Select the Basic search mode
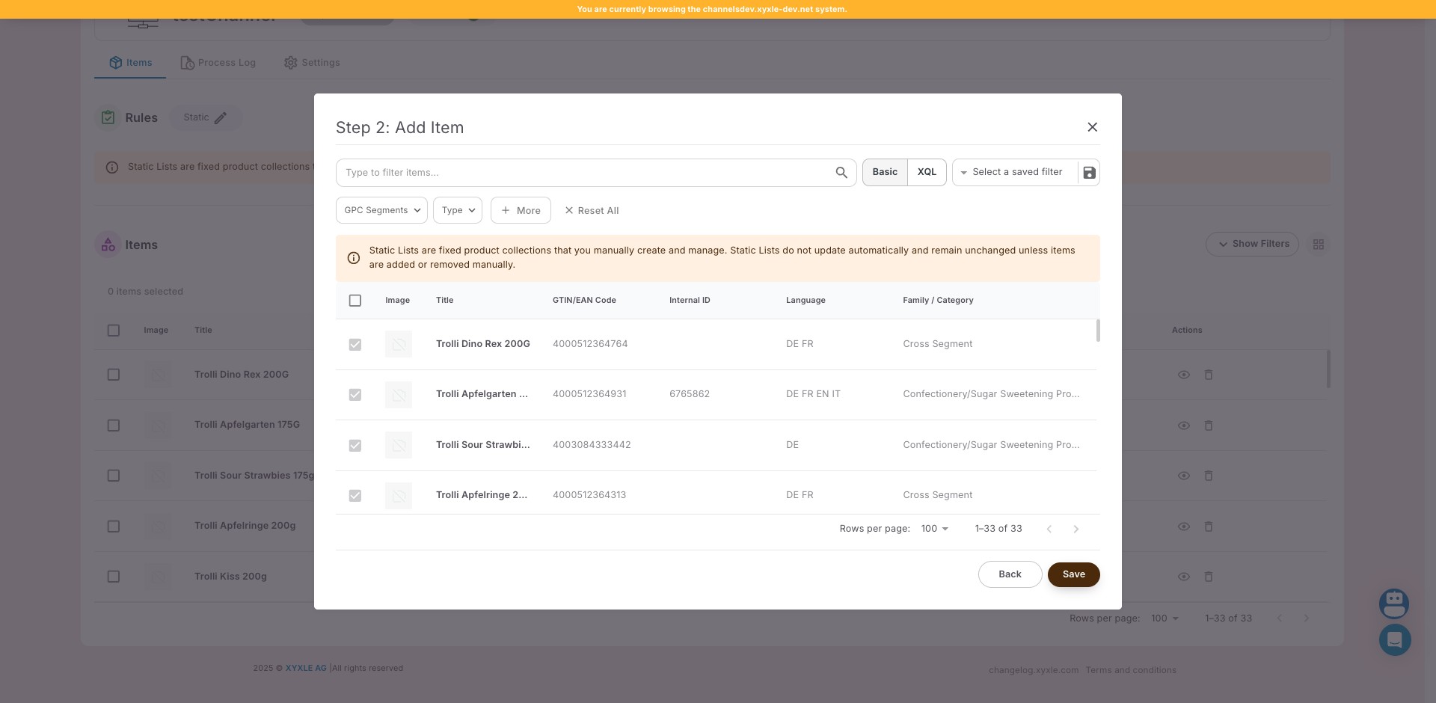Viewport: 1436px width, 703px height. click(885, 173)
